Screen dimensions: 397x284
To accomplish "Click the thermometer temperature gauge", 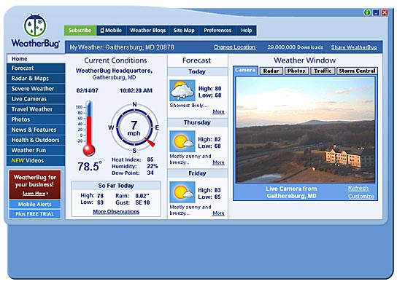I will tap(89, 128).
